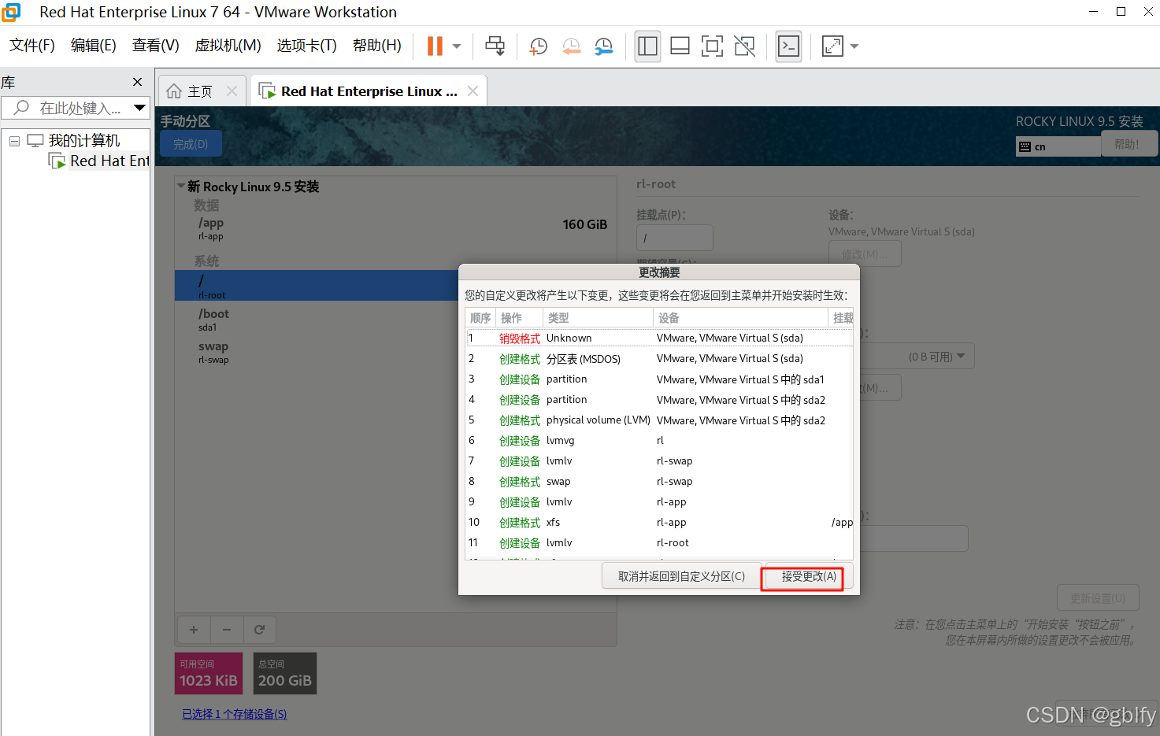
Task: Close the library panel with X
Action: point(138,82)
